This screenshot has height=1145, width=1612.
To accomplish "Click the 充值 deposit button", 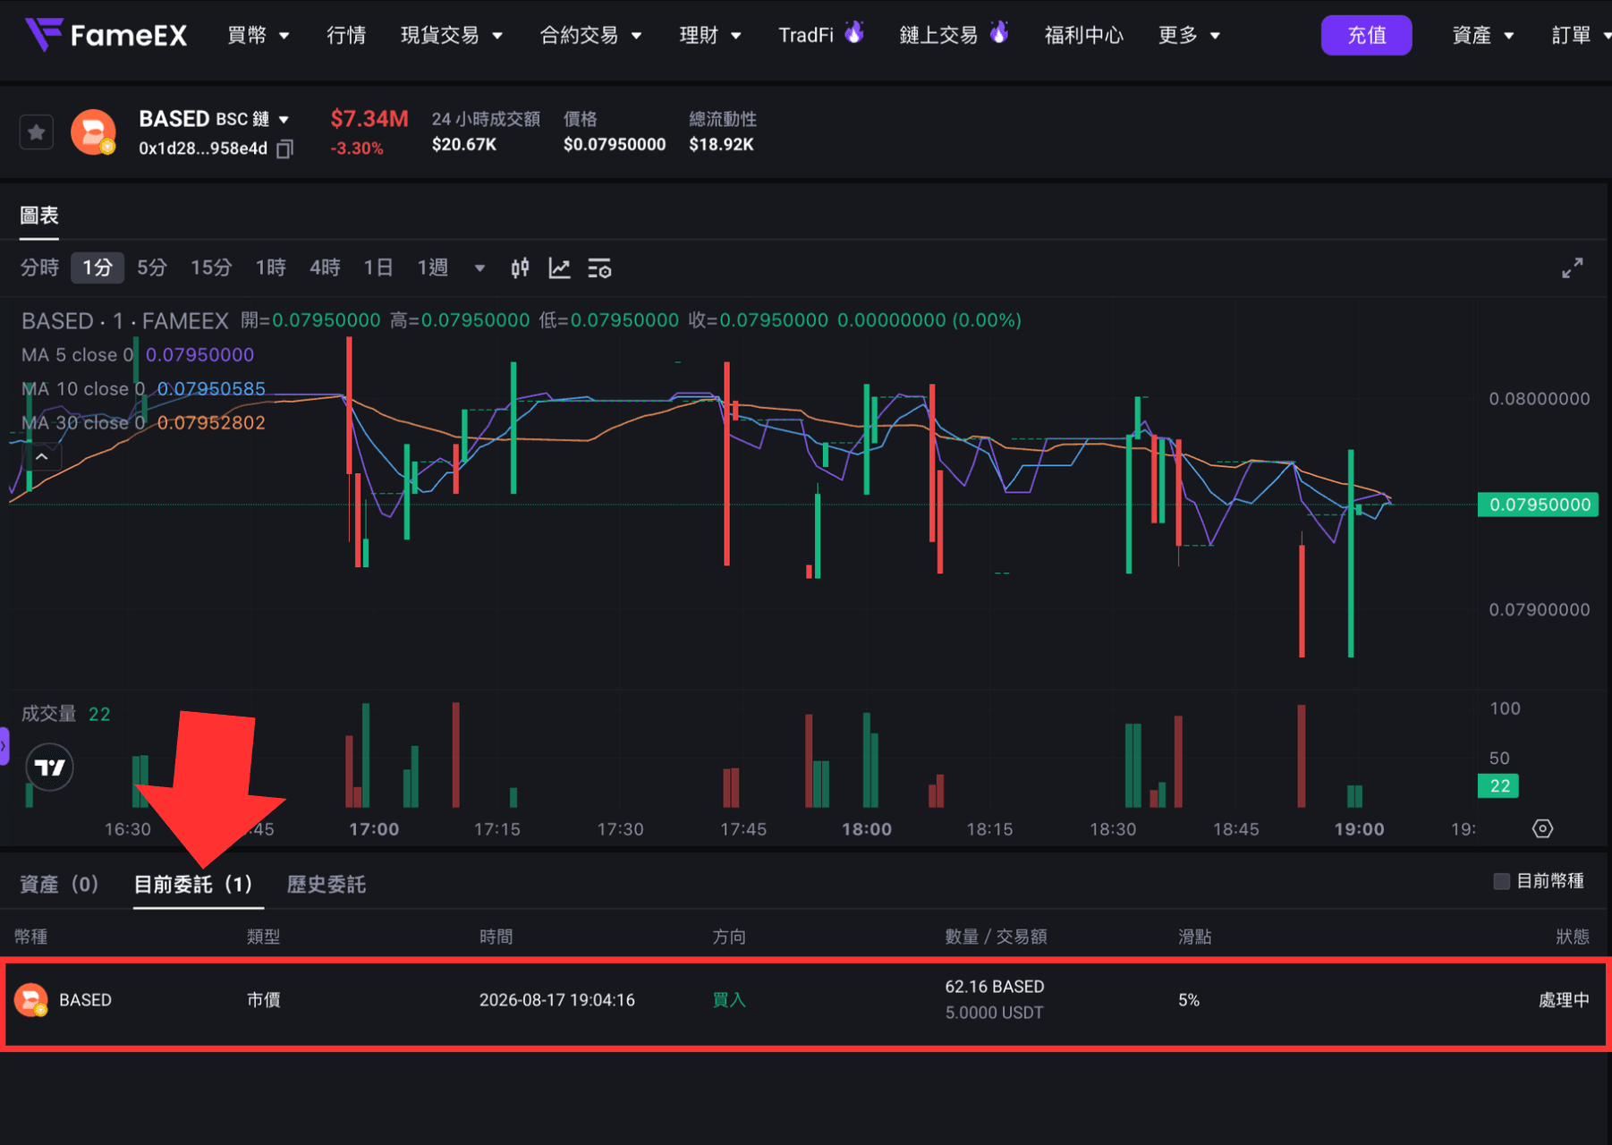I will pyautogui.click(x=1366, y=36).
